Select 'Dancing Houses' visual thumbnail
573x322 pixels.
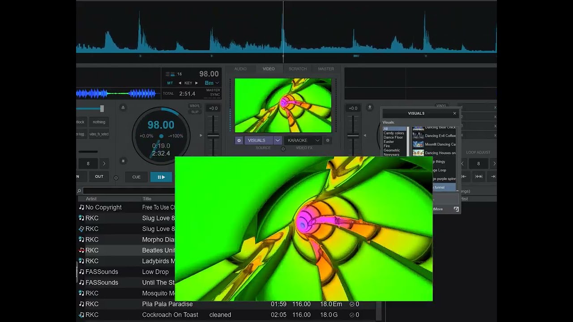coord(418,153)
